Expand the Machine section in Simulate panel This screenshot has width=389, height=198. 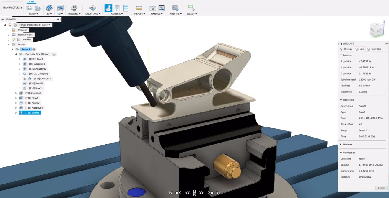(x=341, y=145)
